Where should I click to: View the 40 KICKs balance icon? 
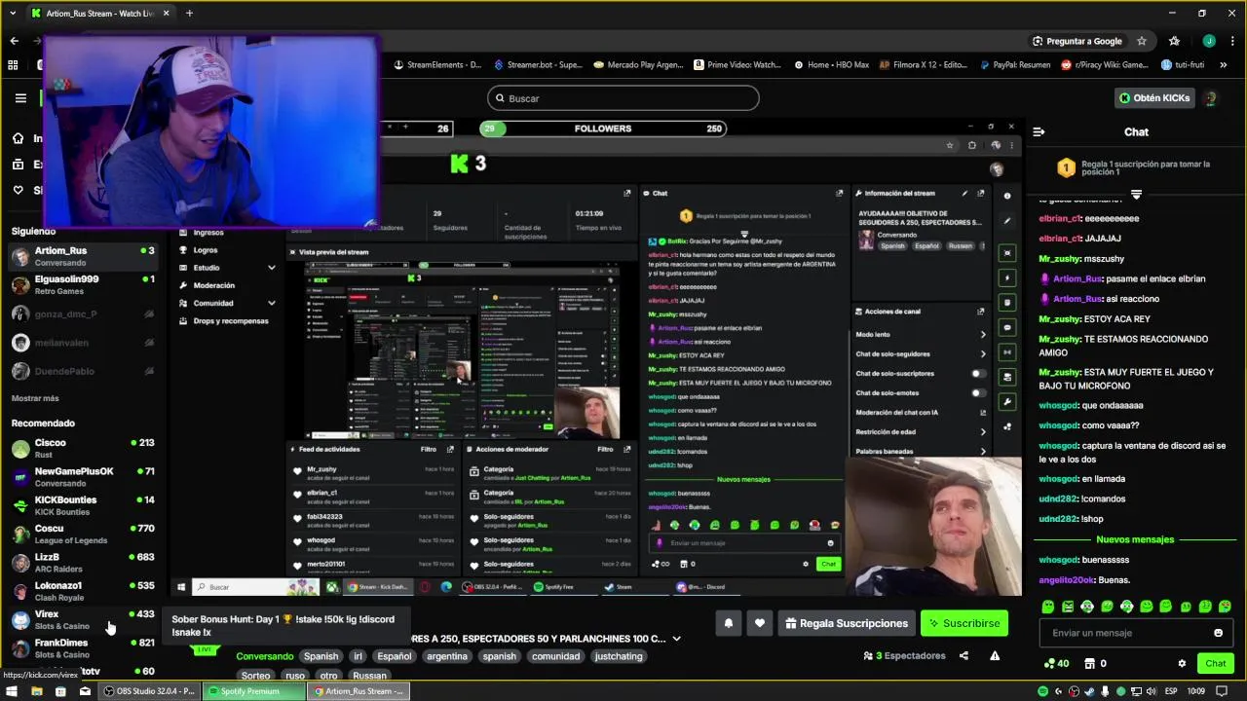click(1057, 663)
